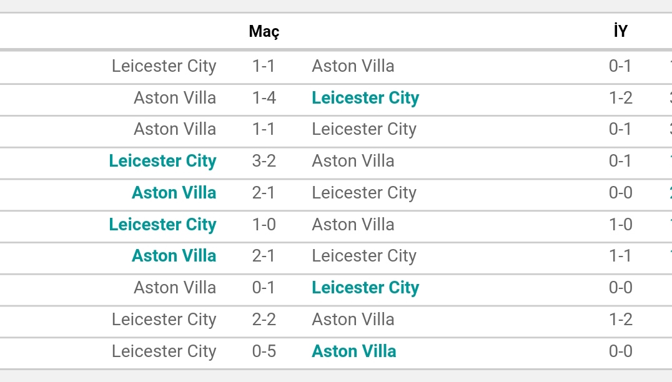Select Aston Villa in the 2-2 row
The height and width of the screenshot is (382, 672).
(x=353, y=319)
